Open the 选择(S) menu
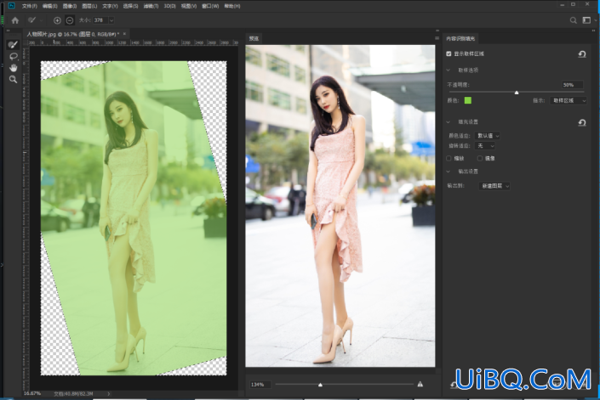Image resolution: width=600 pixels, height=400 pixels. pos(130,6)
